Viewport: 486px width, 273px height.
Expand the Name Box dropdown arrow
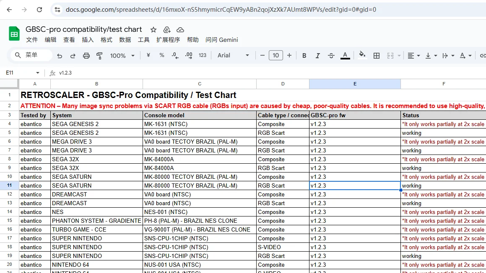(37, 73)
